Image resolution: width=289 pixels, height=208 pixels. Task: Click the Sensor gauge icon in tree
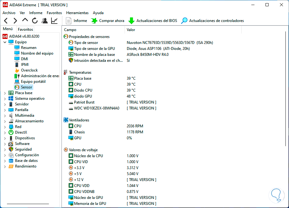17,87
